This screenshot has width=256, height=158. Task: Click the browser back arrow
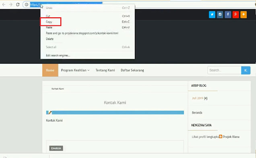tap(4, 4)
